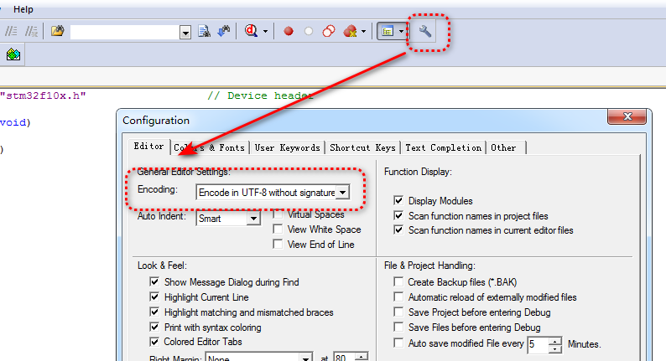Switch to the Shortcut Keys tab
Screen dimensions: 666x361
[x=362, y=147]
